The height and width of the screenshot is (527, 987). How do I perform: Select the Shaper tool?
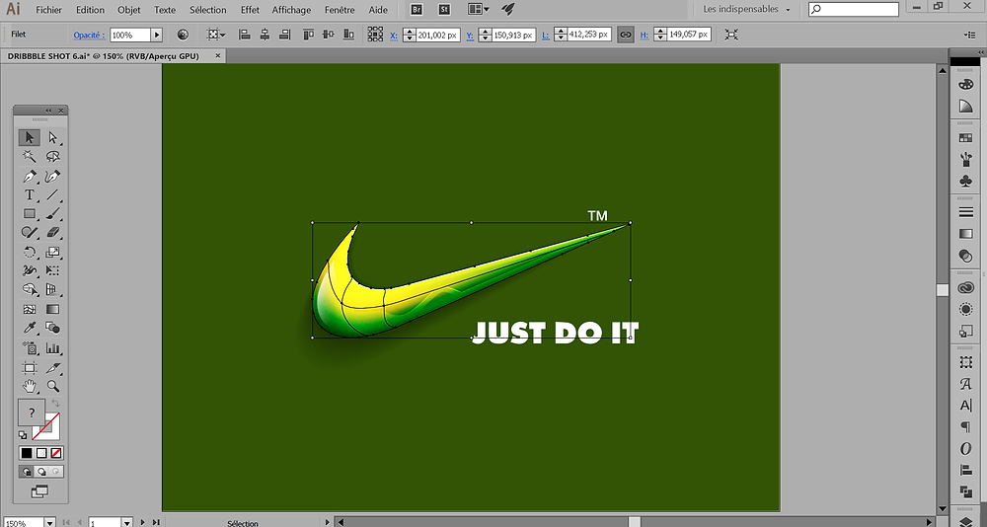(x=30, y=233)
